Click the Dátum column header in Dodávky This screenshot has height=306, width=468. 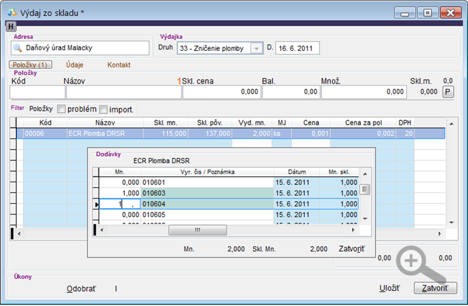click(x=297, y=172)
